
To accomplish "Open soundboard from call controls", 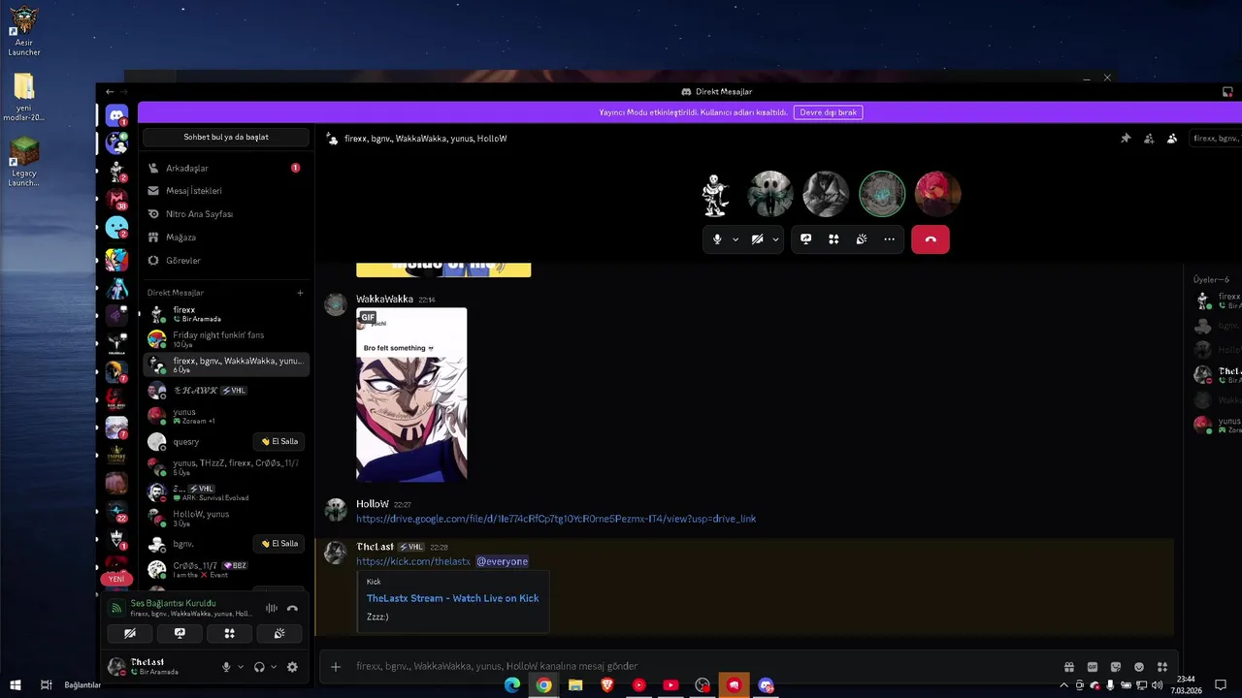I will tap(861, 239).
